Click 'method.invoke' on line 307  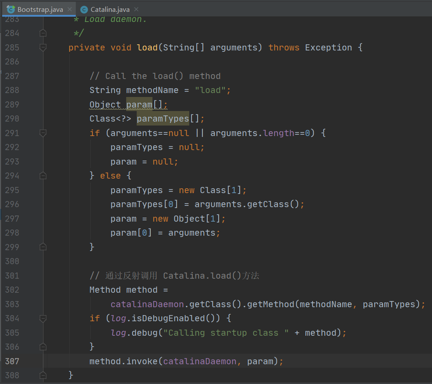[124, 361]
